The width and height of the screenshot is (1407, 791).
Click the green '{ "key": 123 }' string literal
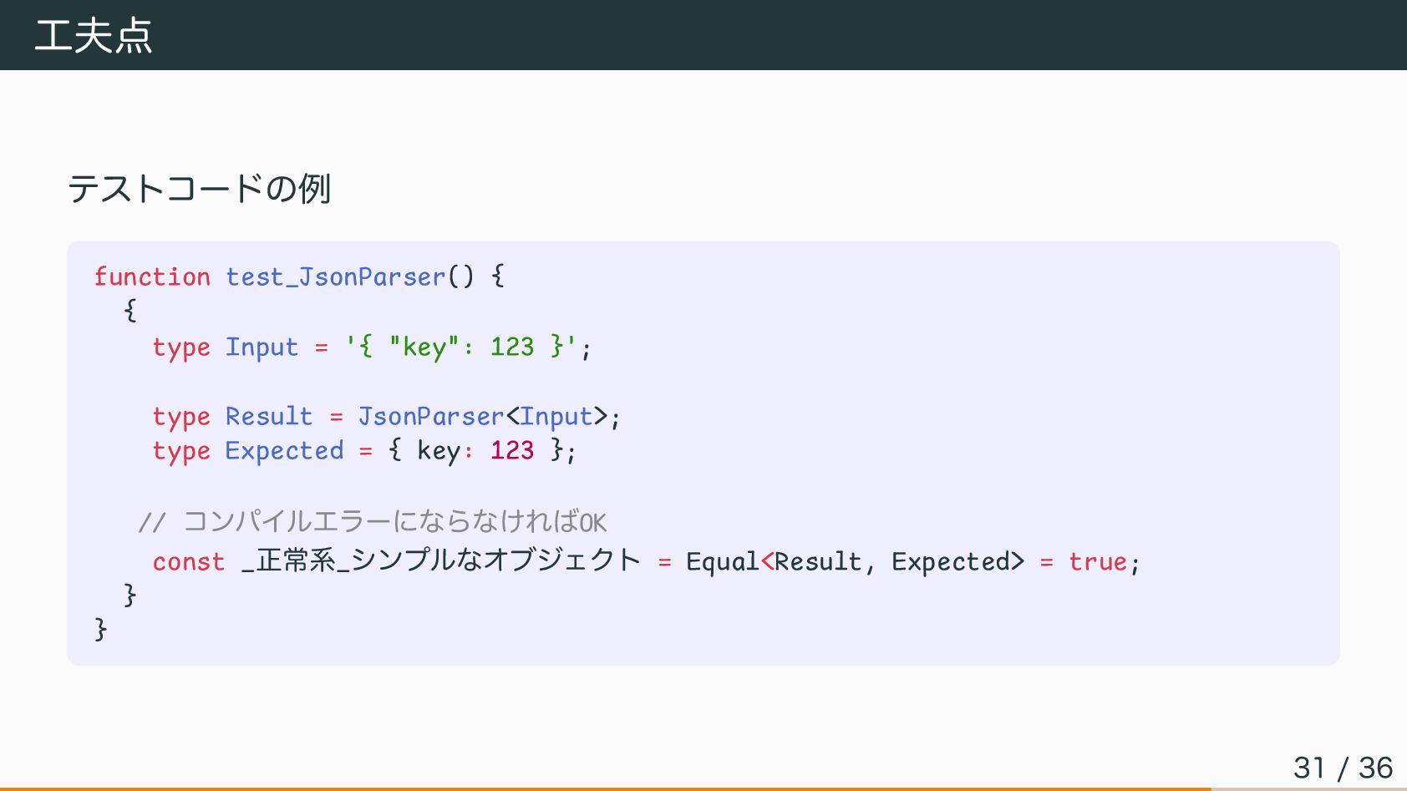(462, 347)
